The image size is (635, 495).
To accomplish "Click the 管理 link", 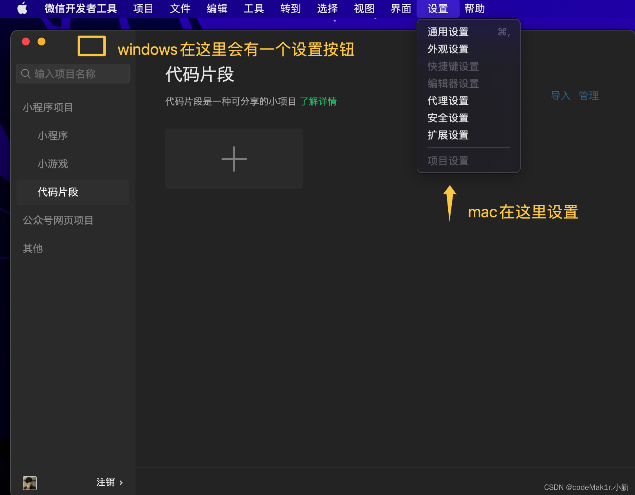I will [589, 96].
